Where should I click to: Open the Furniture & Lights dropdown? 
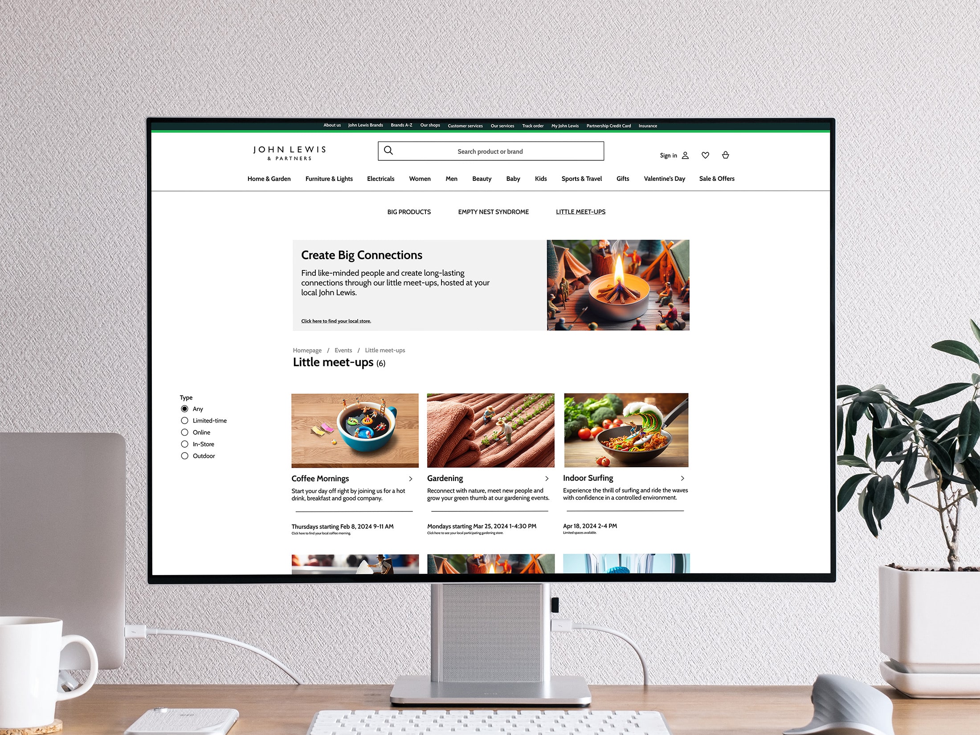tap(328, 179)
